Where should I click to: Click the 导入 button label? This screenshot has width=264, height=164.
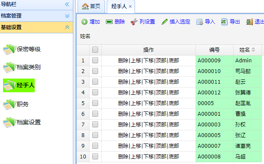pyautogui.click(x=210, y=22)
